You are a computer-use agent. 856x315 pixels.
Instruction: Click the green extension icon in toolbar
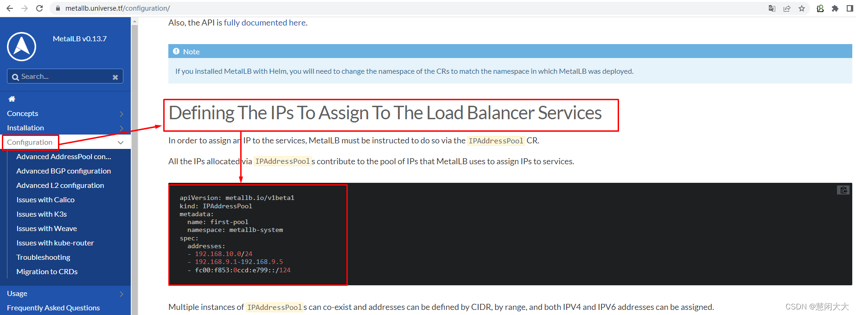[820, 8]
